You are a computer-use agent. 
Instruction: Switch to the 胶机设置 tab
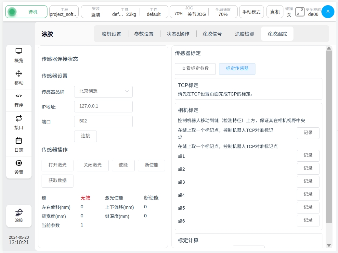coord(111,34)
